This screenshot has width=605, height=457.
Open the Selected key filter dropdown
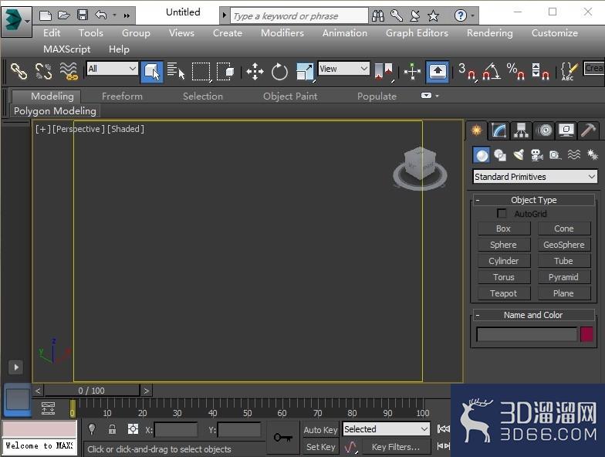386,429
